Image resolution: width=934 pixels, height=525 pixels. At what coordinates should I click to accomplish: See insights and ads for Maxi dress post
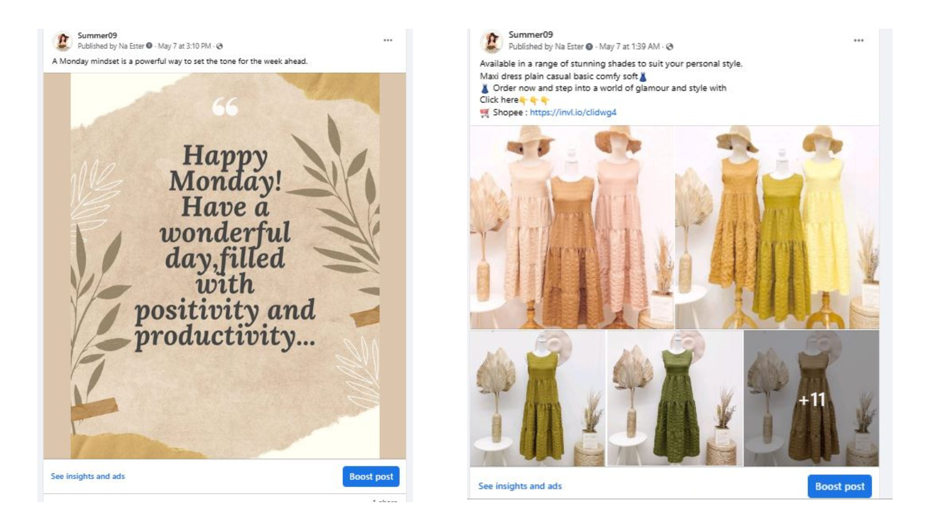pyautogui.click(x=520, y=486)
